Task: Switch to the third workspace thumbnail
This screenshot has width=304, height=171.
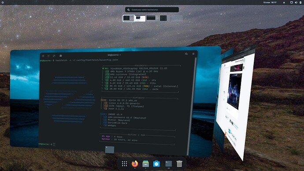Action: [151, 18]
